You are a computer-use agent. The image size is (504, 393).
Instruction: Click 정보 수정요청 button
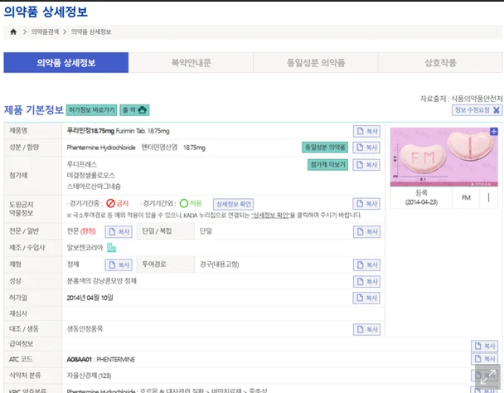(x=477, y=109)
